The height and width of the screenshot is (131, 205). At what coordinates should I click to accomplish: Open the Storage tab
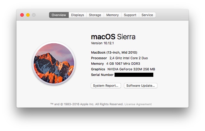95,15
